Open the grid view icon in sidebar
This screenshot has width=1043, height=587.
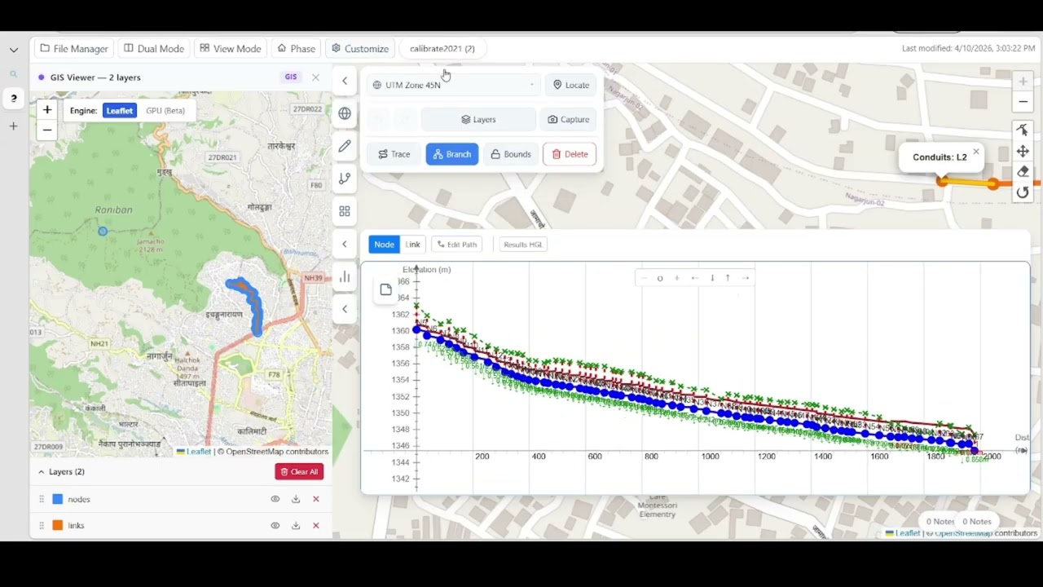click(345, 211)
